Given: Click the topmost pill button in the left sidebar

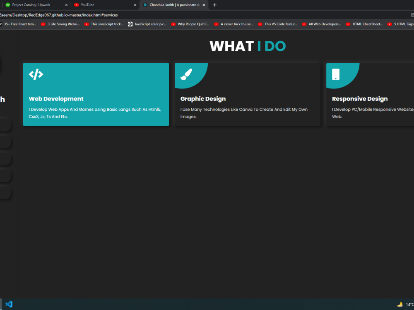Looking at the screenshot, I should point(4,124).
